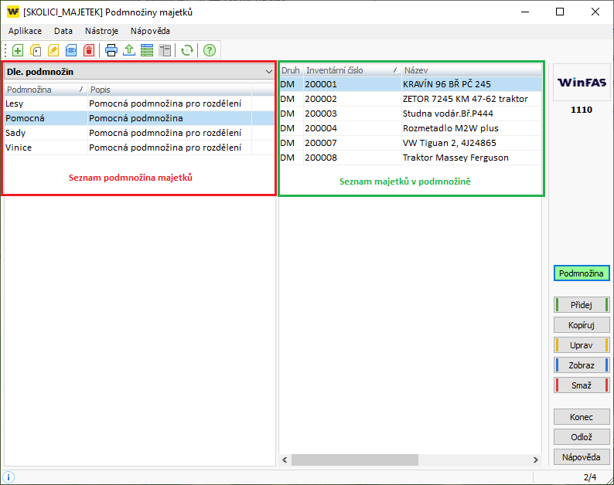Sort by Inventární číslo column header
Screen dimensions: 614x485
(353, 70)
